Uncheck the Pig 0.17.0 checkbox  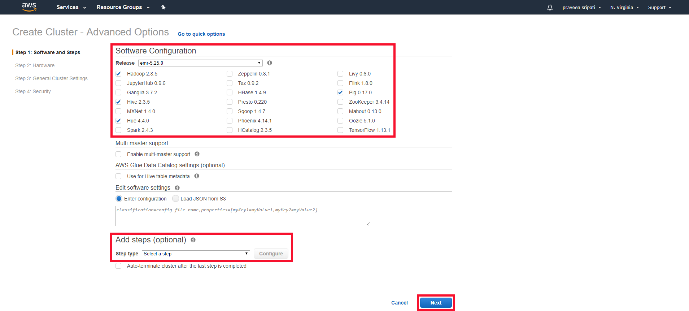click(340, 92)
